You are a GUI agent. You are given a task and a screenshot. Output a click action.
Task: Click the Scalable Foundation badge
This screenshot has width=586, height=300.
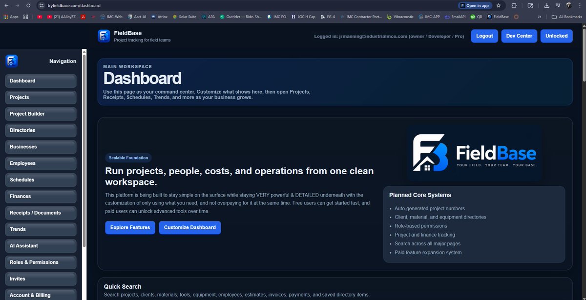point(128,158)
